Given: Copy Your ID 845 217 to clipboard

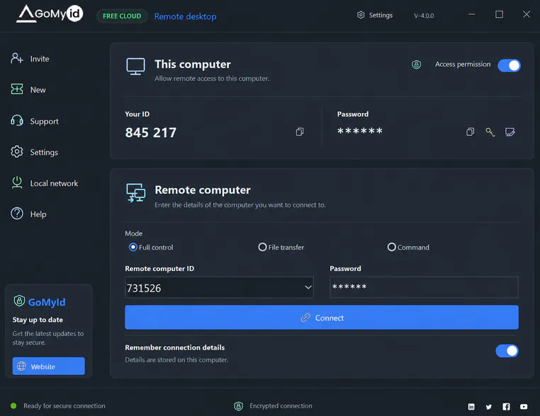Looking at the screenshot, I should tap(300, 132).
